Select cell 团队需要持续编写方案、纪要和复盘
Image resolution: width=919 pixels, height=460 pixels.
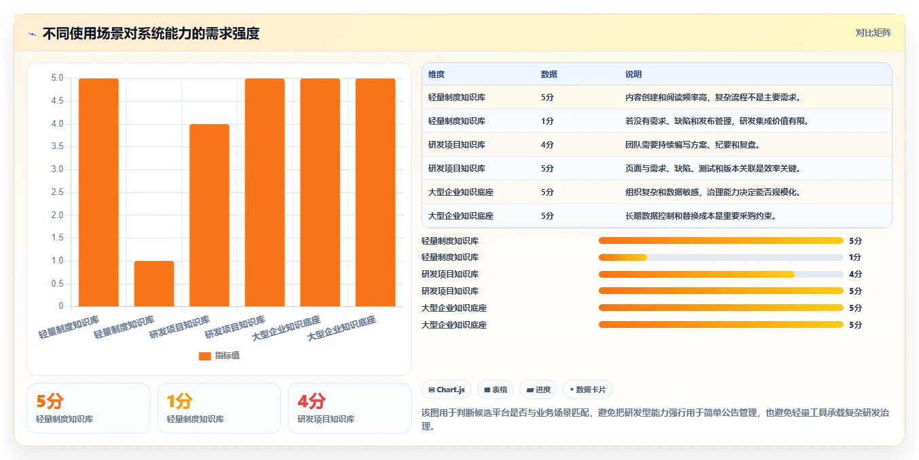(x=692, y=144)
